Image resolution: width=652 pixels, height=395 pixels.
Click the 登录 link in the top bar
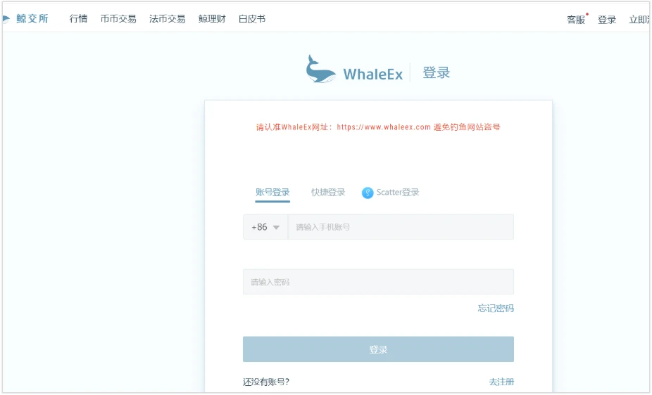[x=607, y=20]
